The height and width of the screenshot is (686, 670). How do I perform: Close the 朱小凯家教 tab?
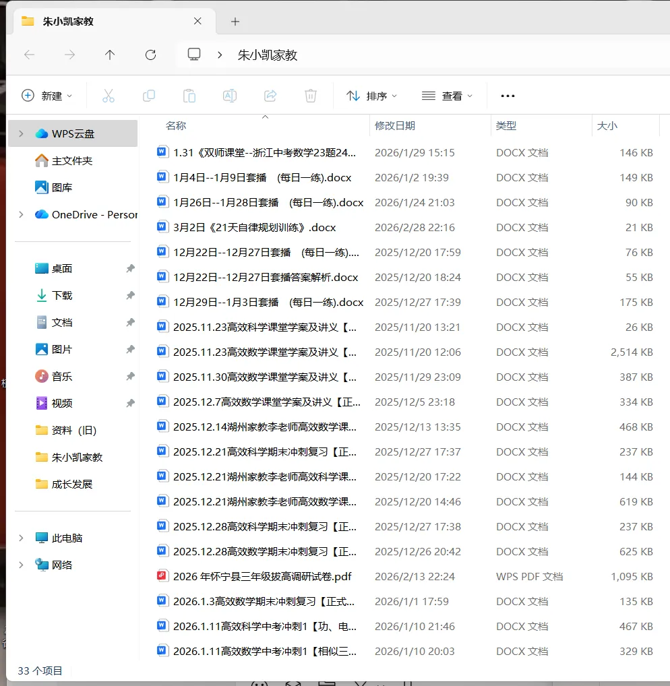coord(197,21)
